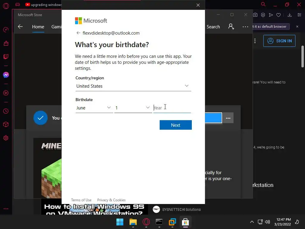Take a snapshot with camera icon
This screenshot has height=229, width=305.
click(x=255, y=15)
